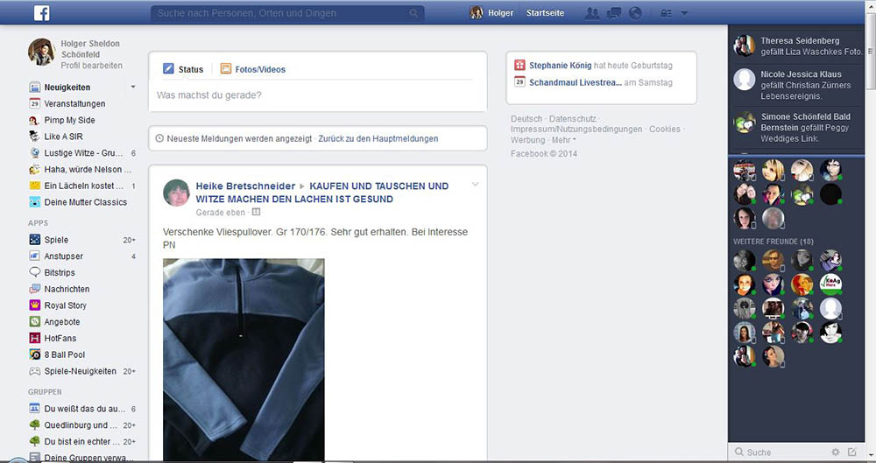
Task: Open Spiele-Neuigkeiten gamepad icon
Action: click(35, 371)
